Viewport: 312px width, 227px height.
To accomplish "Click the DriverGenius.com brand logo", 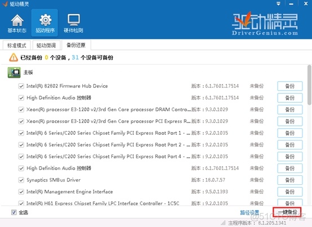I will click(x=265, y=24).
